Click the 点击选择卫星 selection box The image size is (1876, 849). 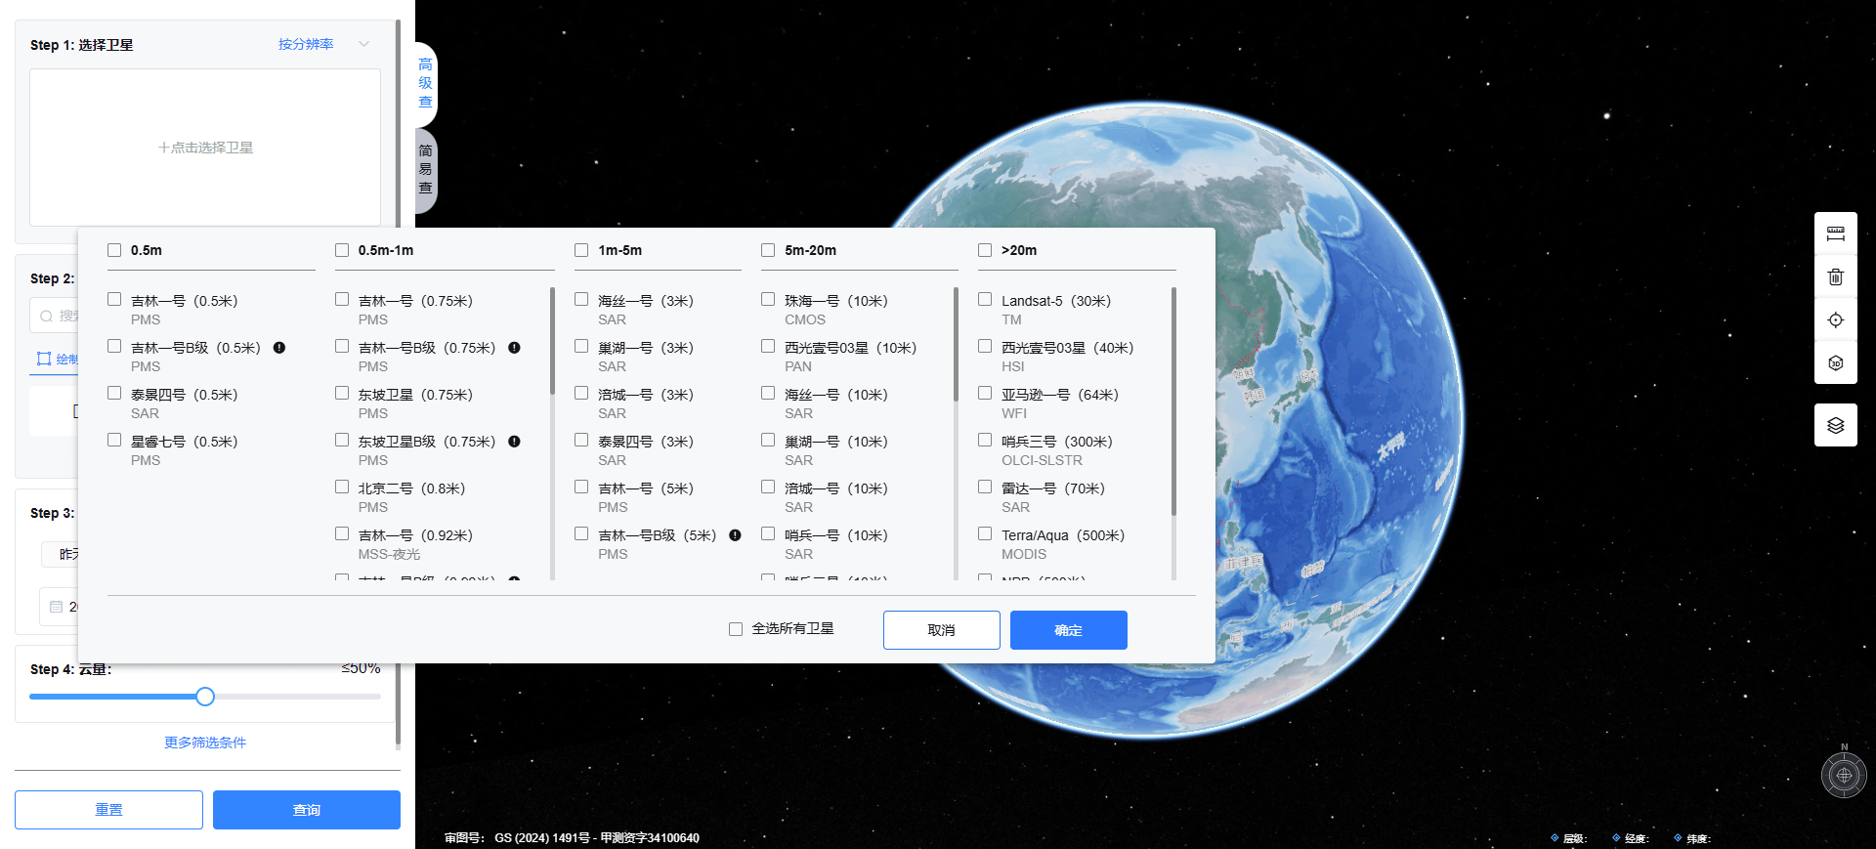205,148
